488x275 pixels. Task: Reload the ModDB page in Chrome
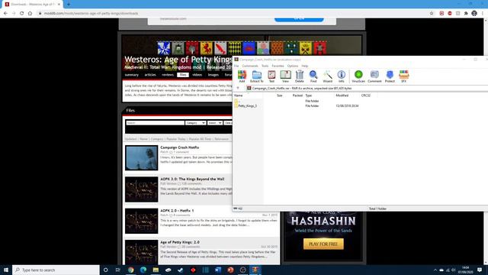pyautogui.click(x=22, y=14)
